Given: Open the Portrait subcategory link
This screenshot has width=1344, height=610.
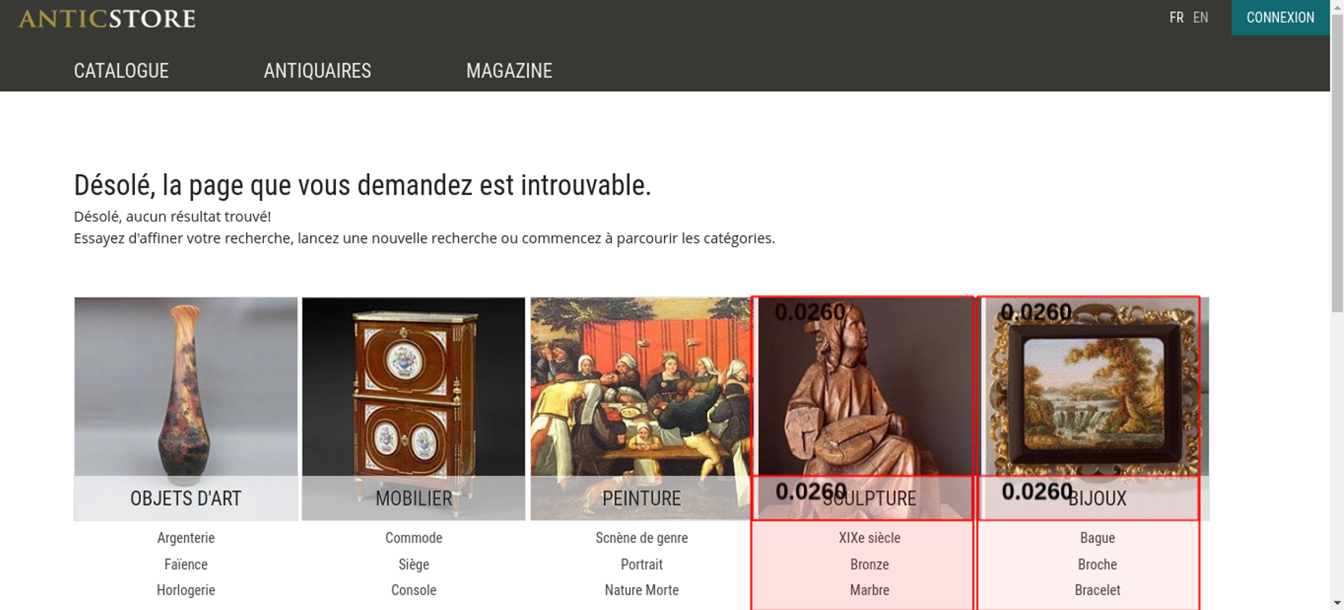Looking at the screenshot, I should point(642,565).
